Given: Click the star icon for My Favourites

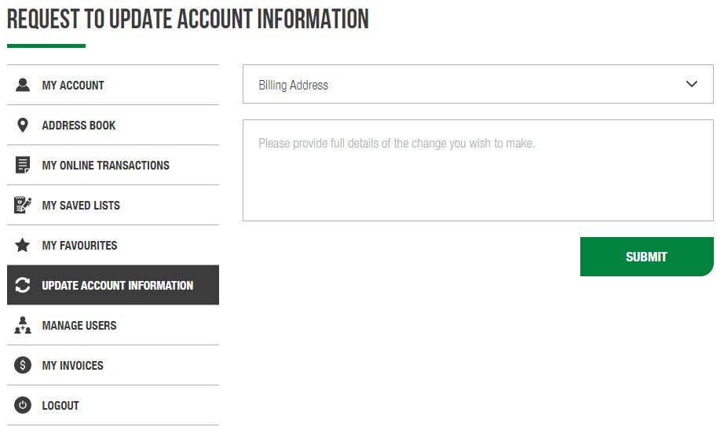Looking at the screenshot, I should (23, 245).
